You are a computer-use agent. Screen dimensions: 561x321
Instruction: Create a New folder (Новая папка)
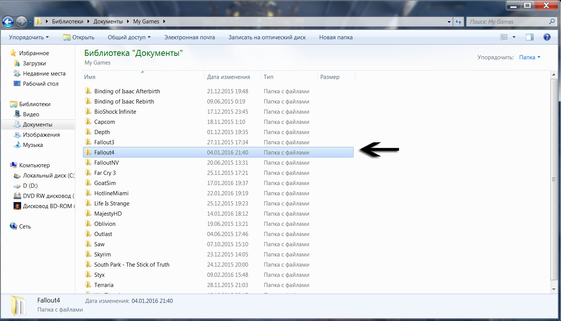[336, 37]
